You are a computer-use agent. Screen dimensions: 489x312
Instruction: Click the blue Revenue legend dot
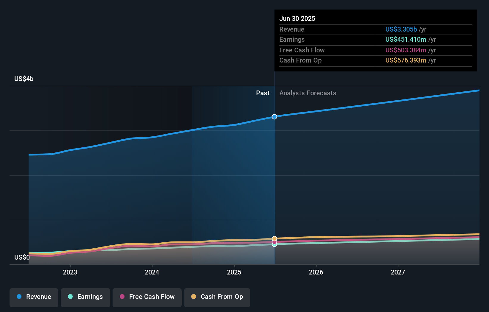click(19, 297)
